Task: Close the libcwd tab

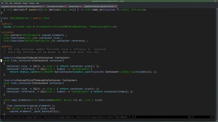Action: [x=81, y=6]
